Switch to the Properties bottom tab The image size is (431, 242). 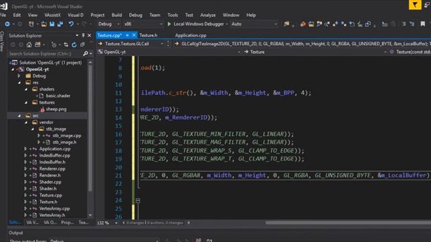(67, 223)
